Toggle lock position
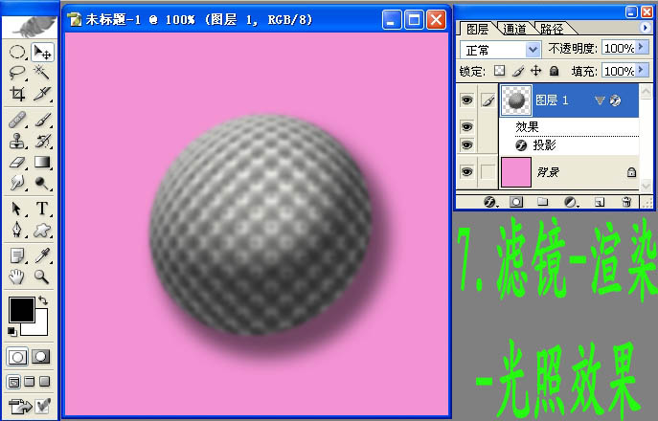 (x=536, y=71)
